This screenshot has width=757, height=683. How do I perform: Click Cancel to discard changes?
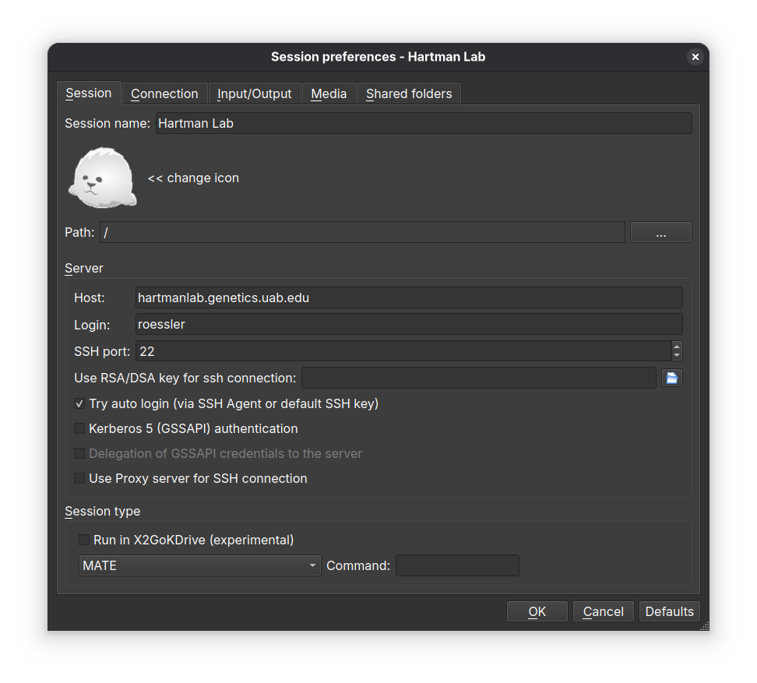click(x=603, y=611)
